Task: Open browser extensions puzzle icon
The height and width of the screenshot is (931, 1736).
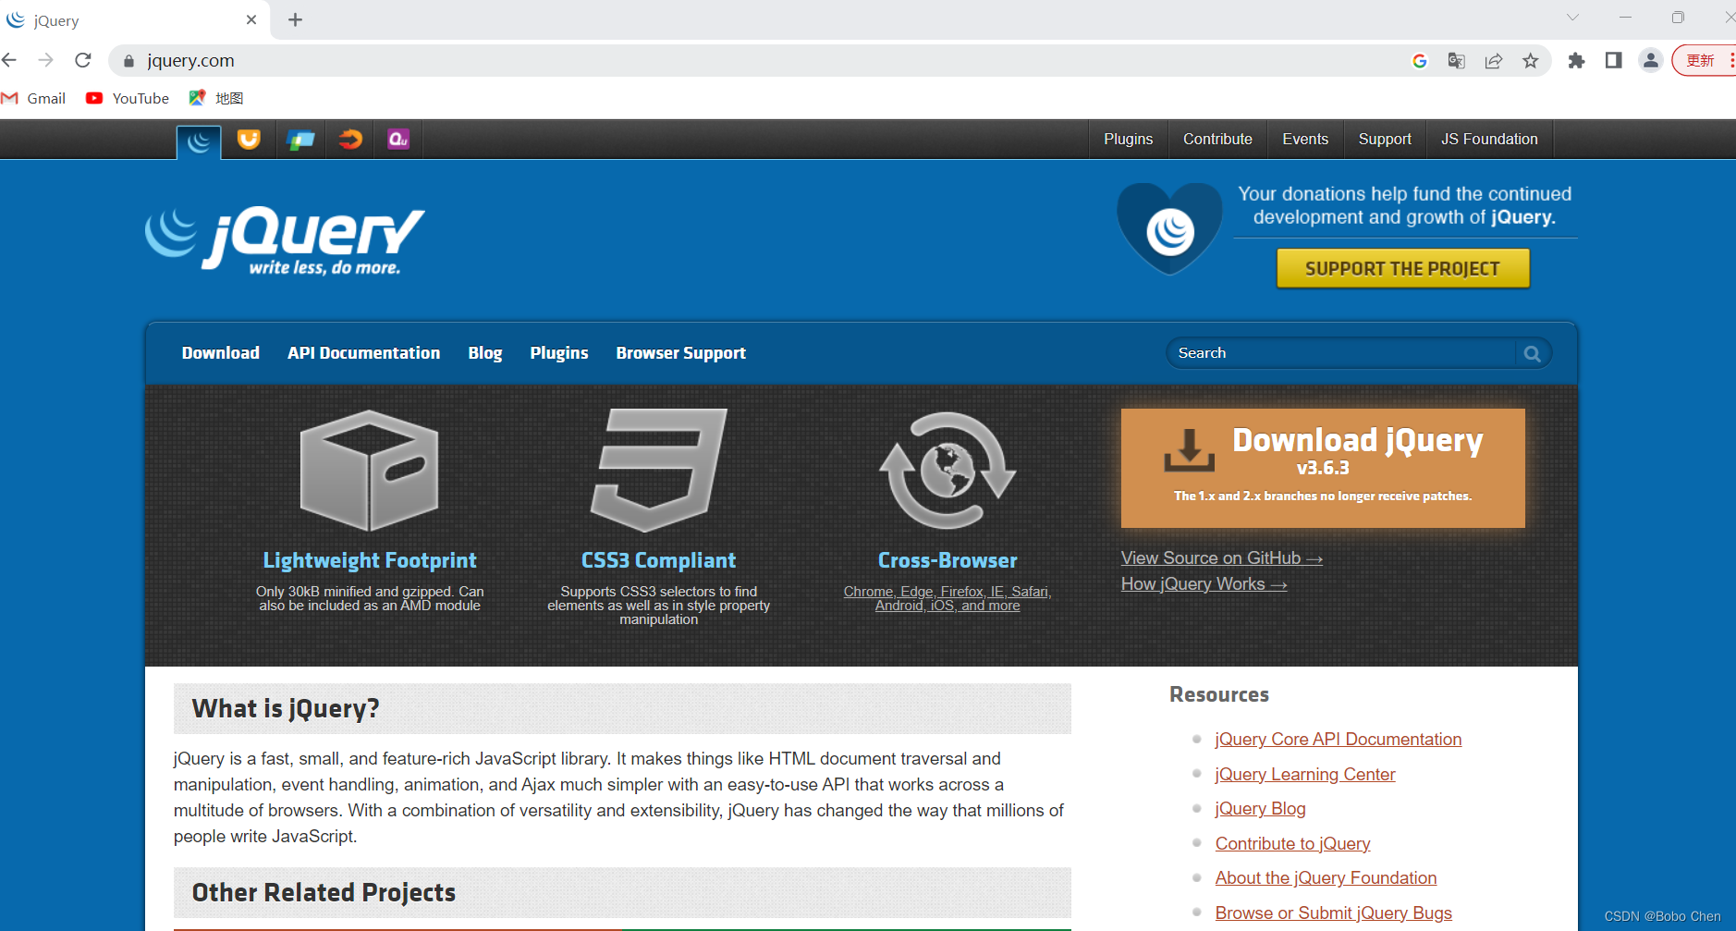Action: coord(1577,61)
